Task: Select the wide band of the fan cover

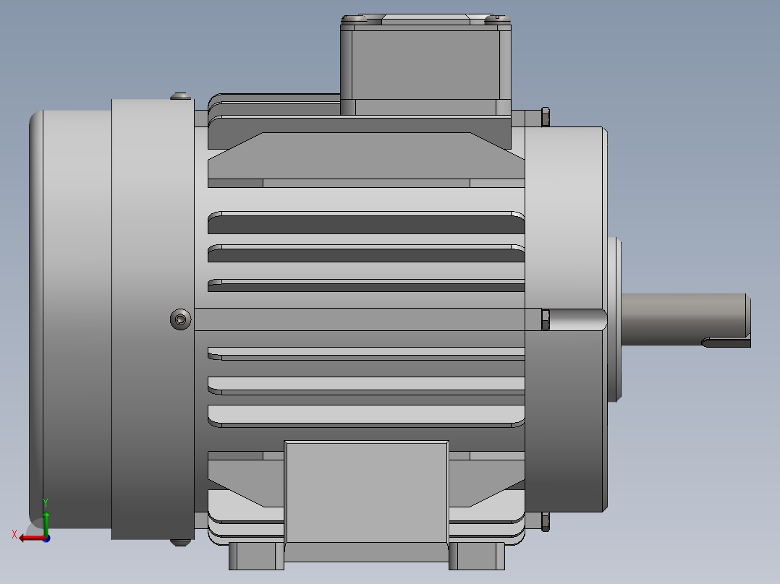Action: [153, 319]
